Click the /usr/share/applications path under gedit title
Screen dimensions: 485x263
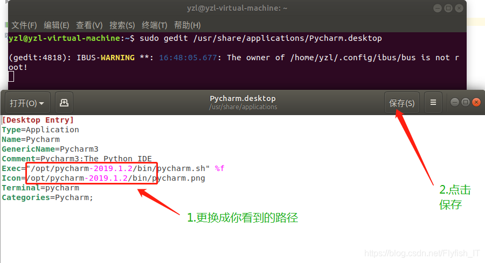click(243, 107)
